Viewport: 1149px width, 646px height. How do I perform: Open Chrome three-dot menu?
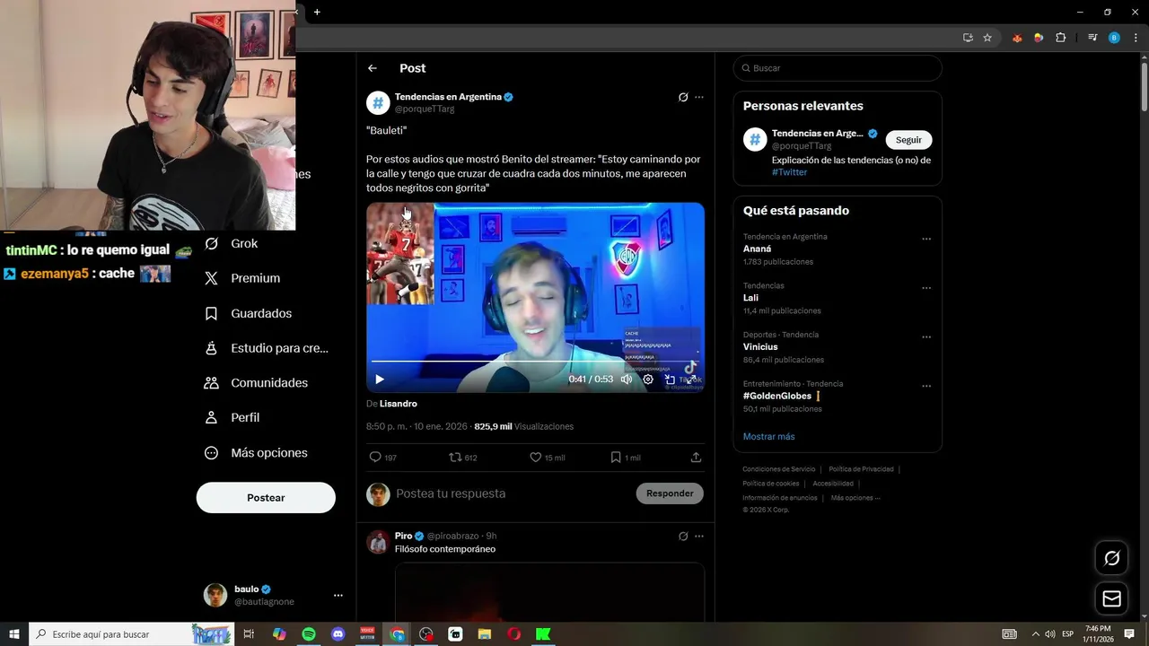[x=1136, y=38]
